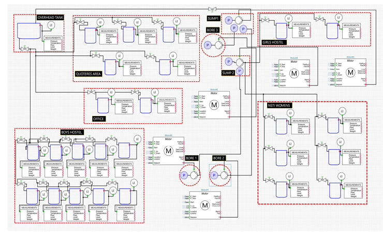Click the LI indicator beside the overhead tank

[x=51, y=25]
